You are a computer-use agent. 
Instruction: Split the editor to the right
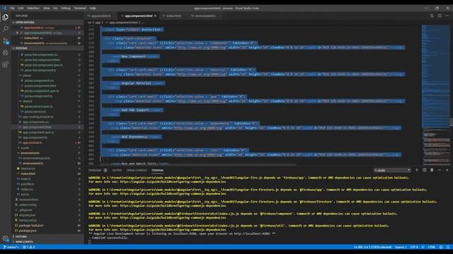(440, 16)
